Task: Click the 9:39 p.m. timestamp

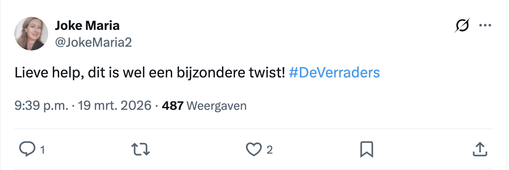Action: coord(41,106)
